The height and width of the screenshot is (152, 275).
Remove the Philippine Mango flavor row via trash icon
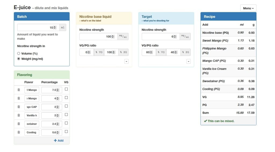(19, 98)
